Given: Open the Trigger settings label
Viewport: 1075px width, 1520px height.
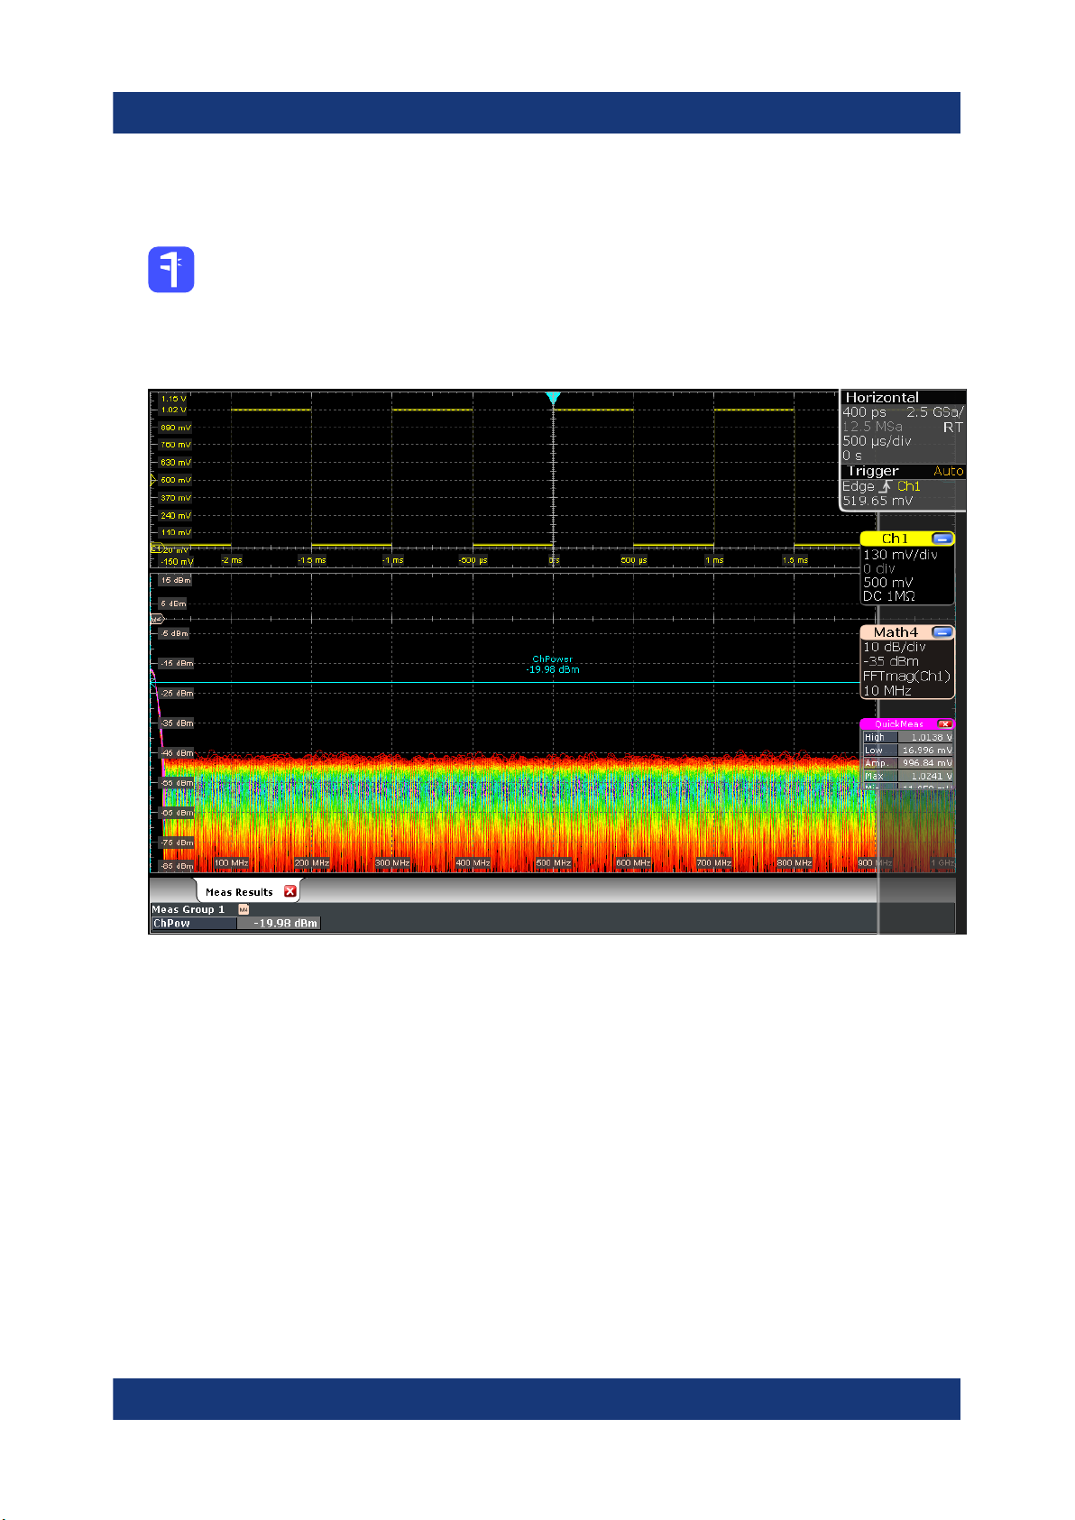Looking at the screenshot, I should click(x=873, y=471).
